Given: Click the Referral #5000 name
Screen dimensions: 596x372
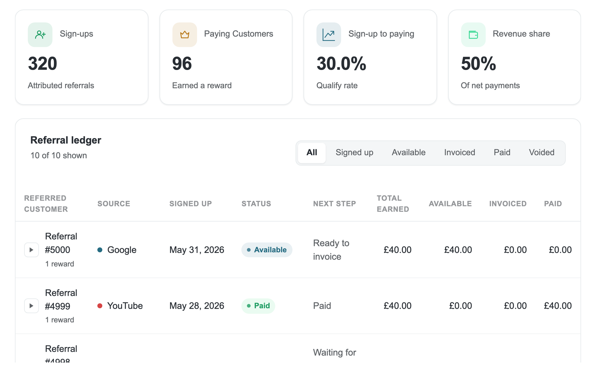Looking at the screenshot, I should [61, 243].
